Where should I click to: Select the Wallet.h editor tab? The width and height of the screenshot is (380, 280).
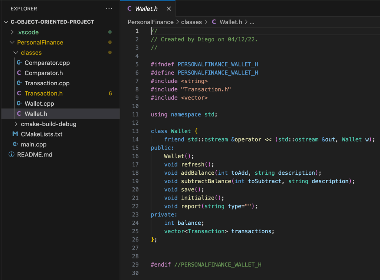[146, 9]
